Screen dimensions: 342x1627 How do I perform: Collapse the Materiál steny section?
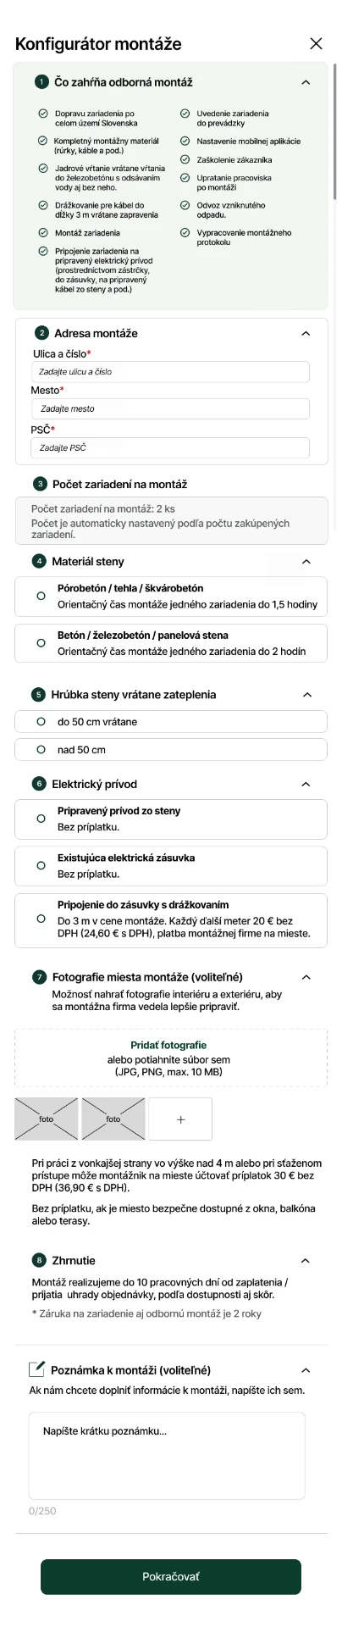point(306,561)
